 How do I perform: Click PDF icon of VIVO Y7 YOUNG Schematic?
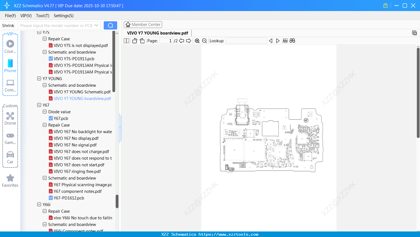tap(51, 92)
